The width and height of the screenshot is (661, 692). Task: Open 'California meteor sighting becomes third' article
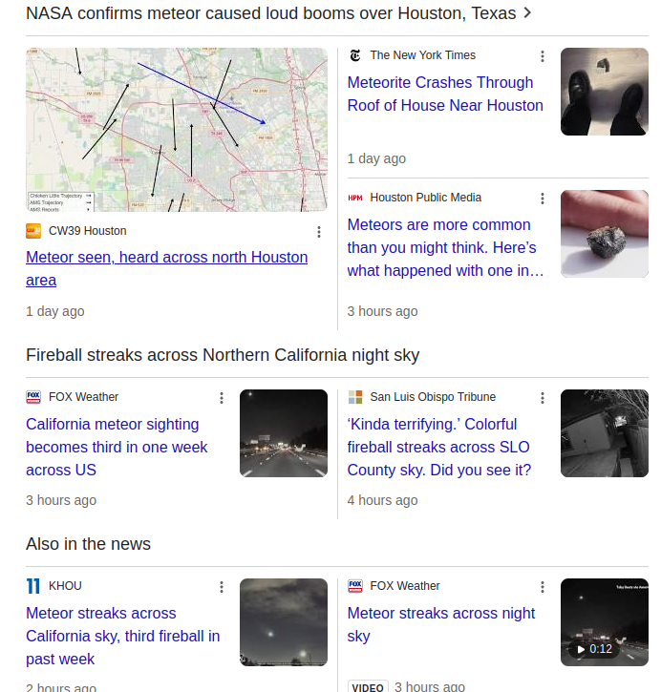pyautogui.click(x=117, y=447)
